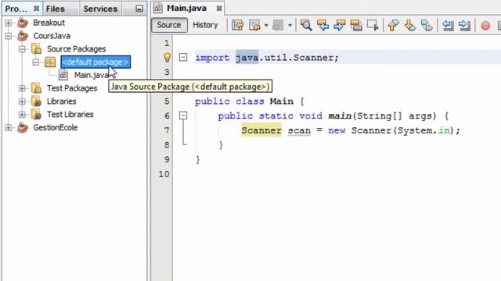
Task: Click the scan variable name on line 7
Action: coord(299,130)
